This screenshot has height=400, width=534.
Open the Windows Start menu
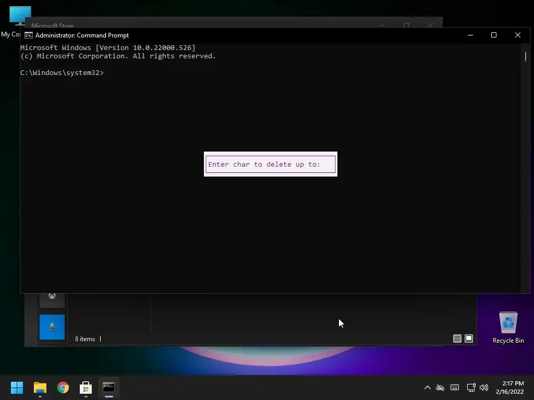tap(17, 387)
